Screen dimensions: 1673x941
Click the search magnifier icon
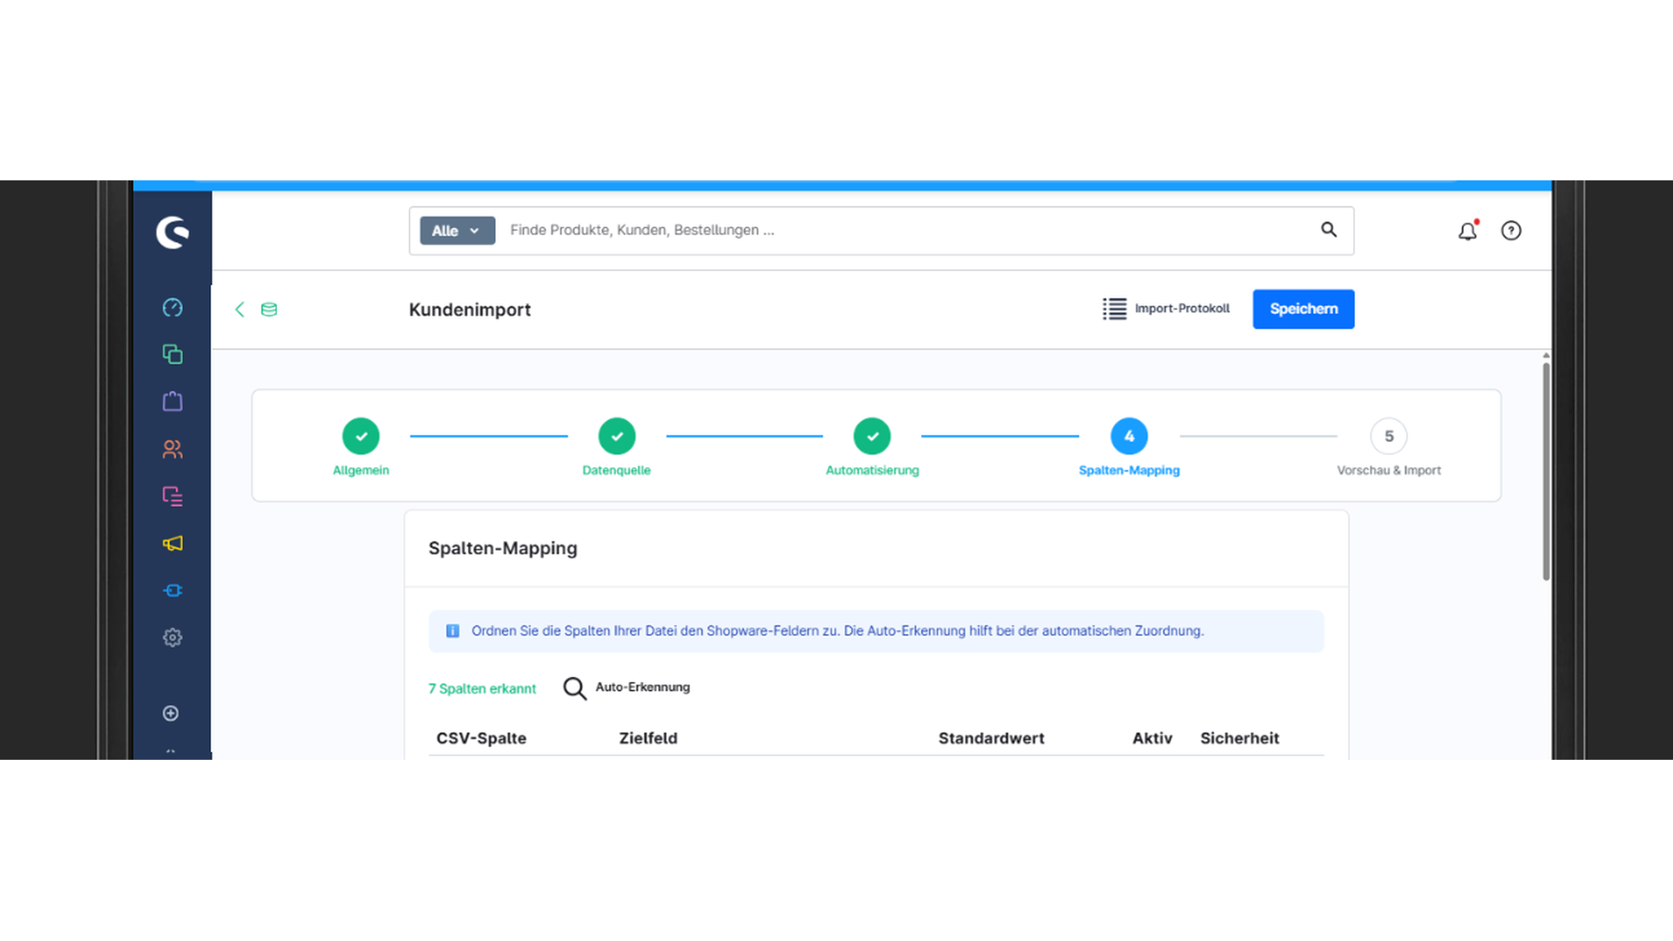[1329, 230]
